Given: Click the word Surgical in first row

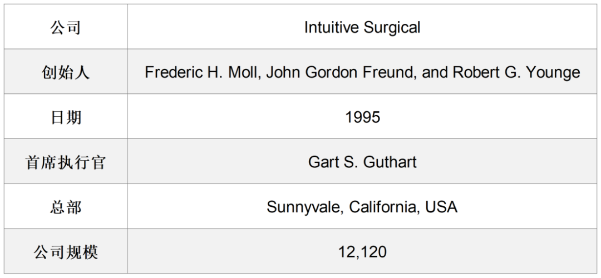Looking at the screenshot, I should pos(392,28).
